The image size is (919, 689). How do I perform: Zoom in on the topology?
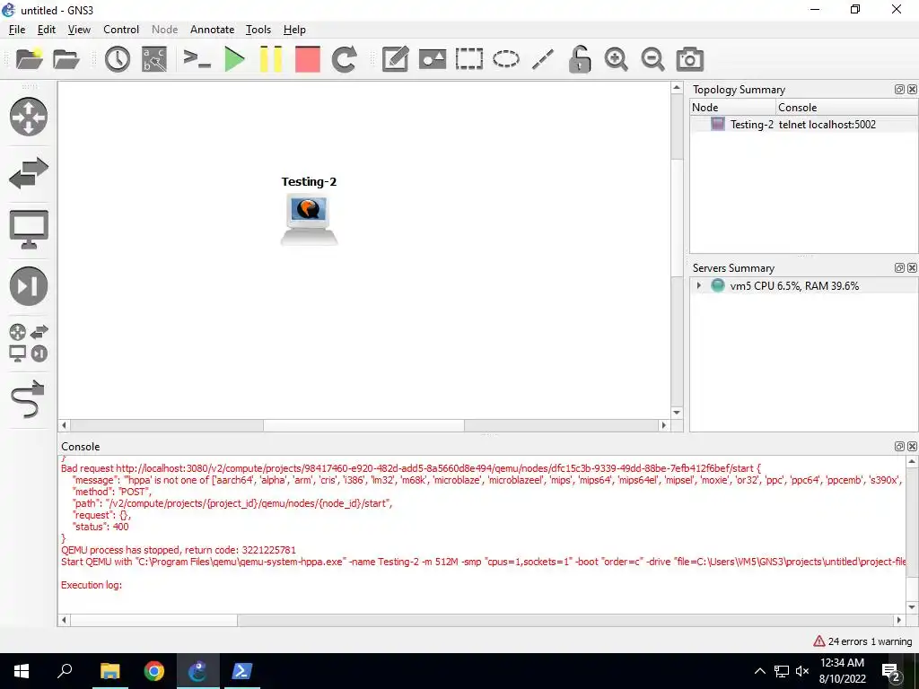point(616,59)
